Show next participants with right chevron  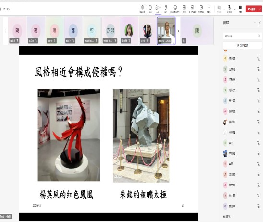[178, 31]
